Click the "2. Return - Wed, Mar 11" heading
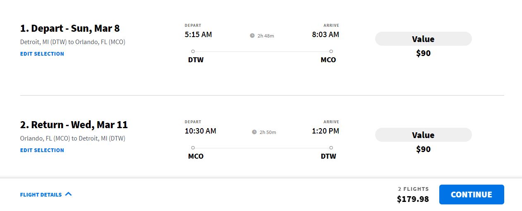This screenshot has height=211, width=522. [74, 124]
